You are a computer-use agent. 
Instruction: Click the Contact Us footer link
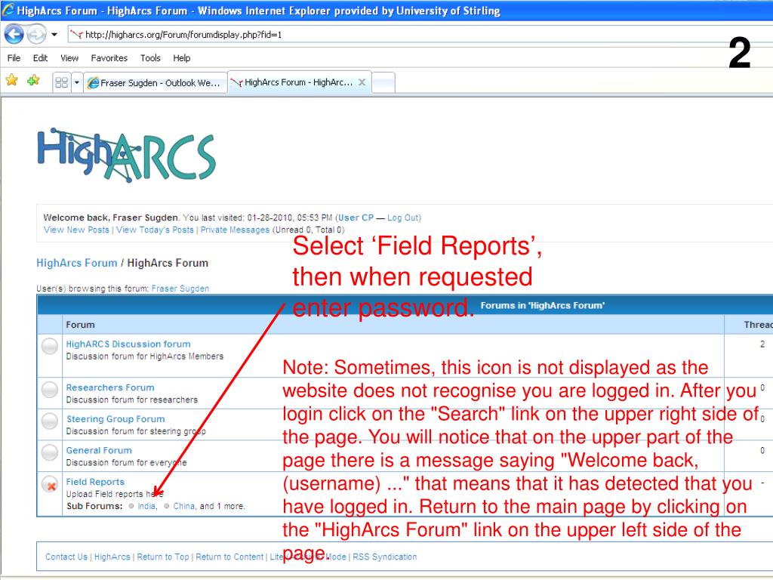pyautogui.click(x=66, y=557)
